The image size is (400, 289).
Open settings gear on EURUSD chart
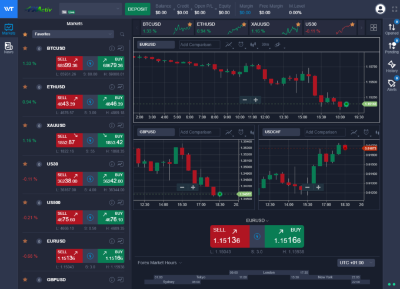pyautogui.click(x=278, y=45)
